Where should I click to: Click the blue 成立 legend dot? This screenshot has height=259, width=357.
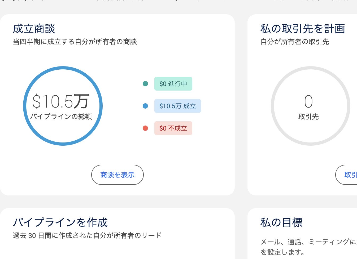pos(145,106)
